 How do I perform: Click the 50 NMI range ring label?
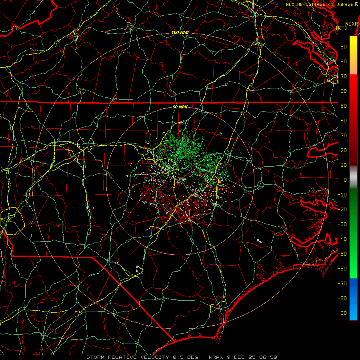coord(180,107)
